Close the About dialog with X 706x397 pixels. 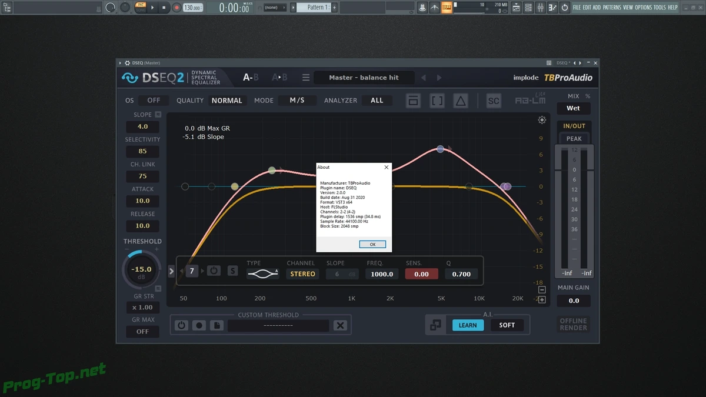coord(387,167)
